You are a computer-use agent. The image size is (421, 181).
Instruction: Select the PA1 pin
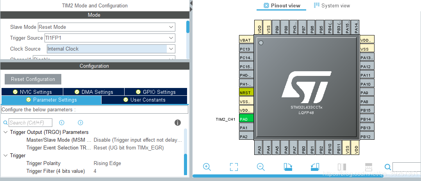pyautogui.click(x=246, y=128)
